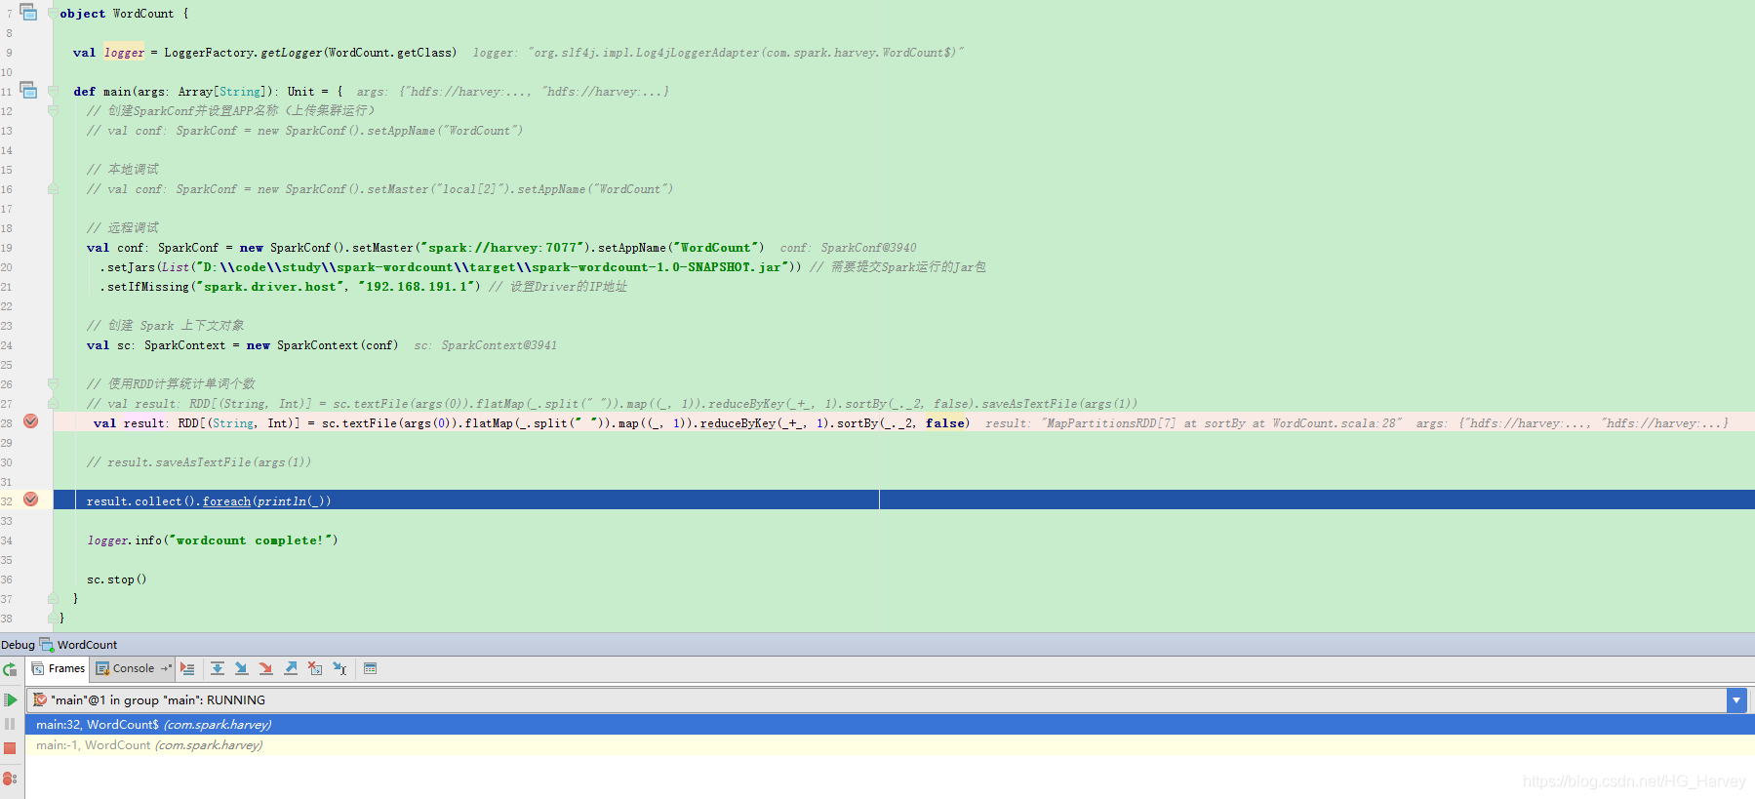The width and height of the screenshot is (1755, 799).
Task: Click the fold end marker at line 38
Action: click(x=53, y=619)
